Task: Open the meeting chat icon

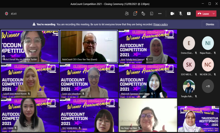Action: 135,14
